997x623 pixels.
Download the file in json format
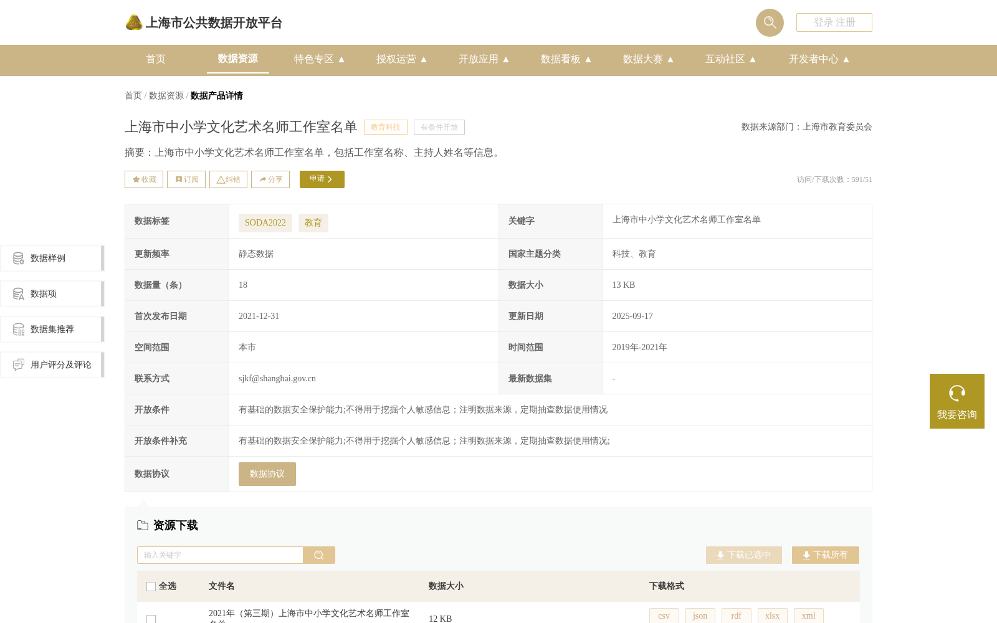pyautogui.click(x=700, y=616)
